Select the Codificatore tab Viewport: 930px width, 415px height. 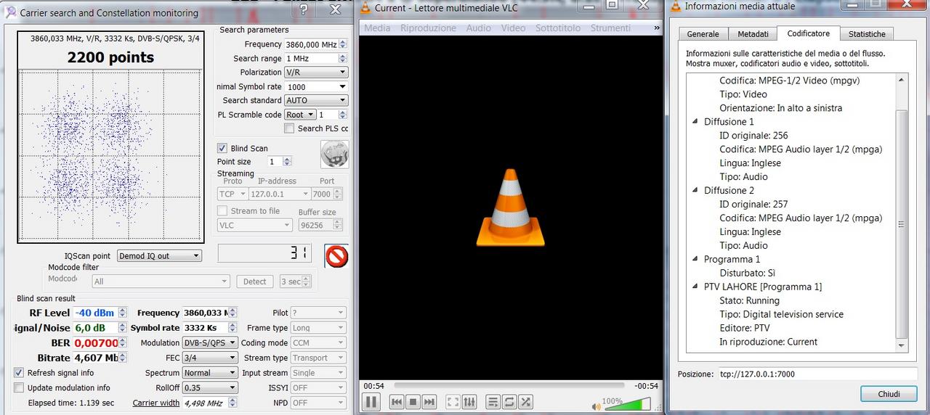808,33
